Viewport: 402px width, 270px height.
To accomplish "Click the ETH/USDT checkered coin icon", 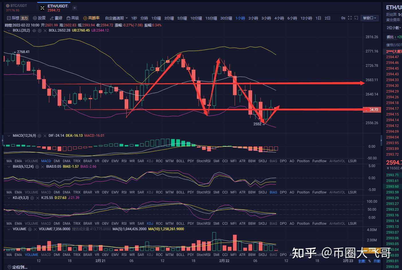I will (42, 8).
